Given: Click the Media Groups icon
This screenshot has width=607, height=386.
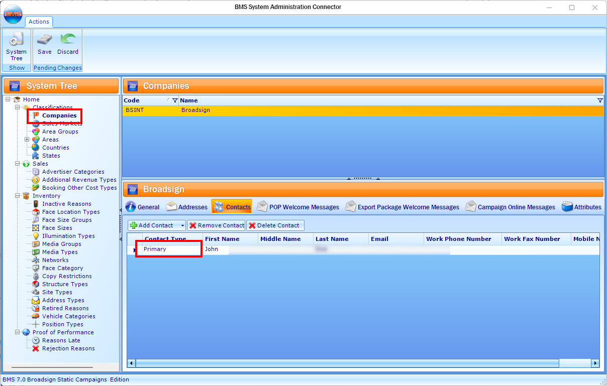Looking at the screenshot, I should (36, 244).
